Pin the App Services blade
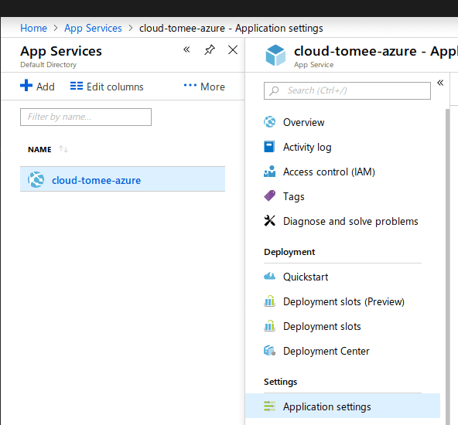This screenshot has height=425, width=458. tap(210, 50)
